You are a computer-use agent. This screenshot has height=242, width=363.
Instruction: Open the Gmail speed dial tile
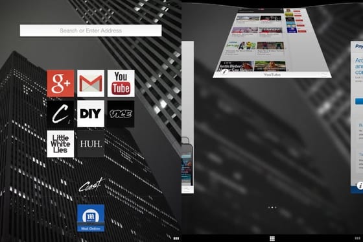[91, 84]
